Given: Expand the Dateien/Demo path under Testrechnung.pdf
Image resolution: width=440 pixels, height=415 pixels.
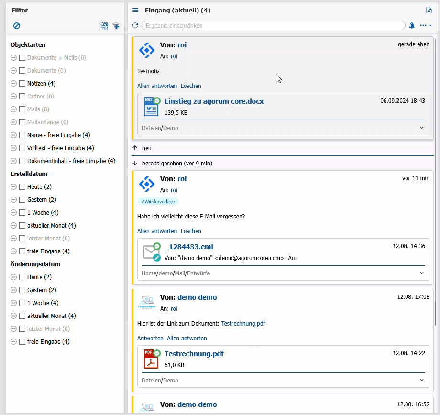Looking at the screenshot, I should pos(422,380).
